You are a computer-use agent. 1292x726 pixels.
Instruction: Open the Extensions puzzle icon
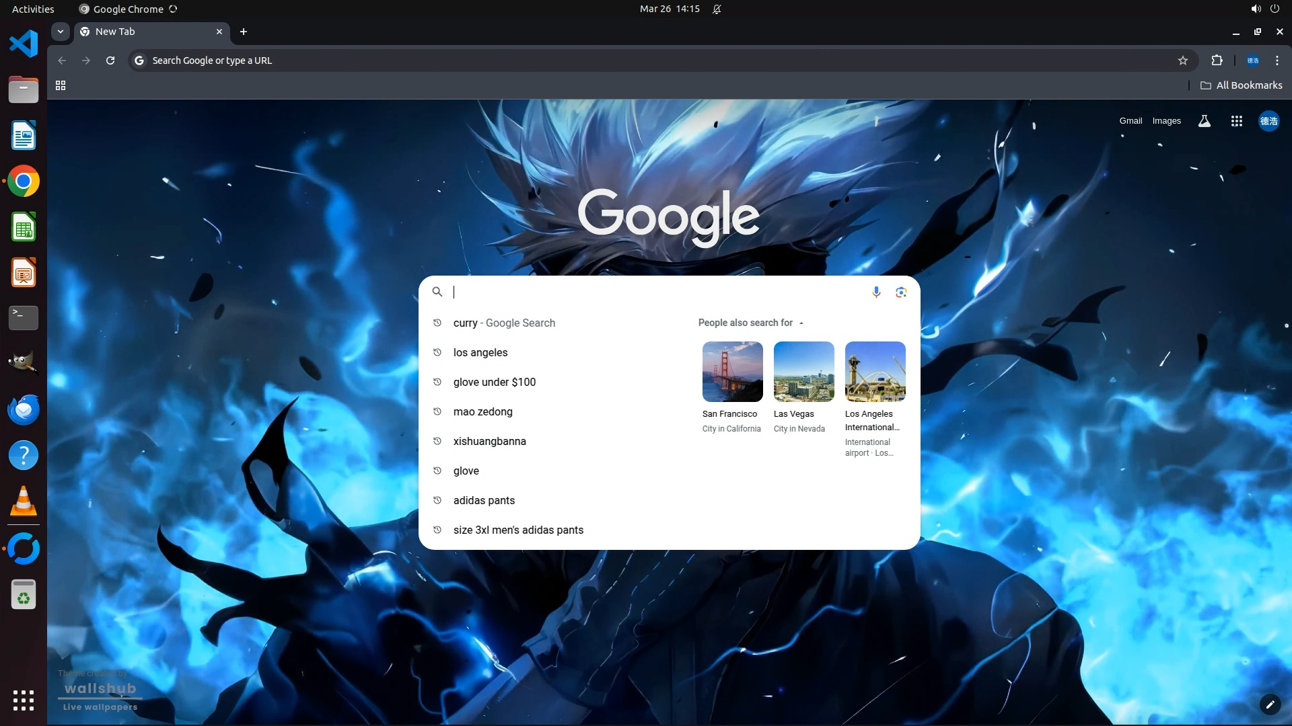(1217, 61)
